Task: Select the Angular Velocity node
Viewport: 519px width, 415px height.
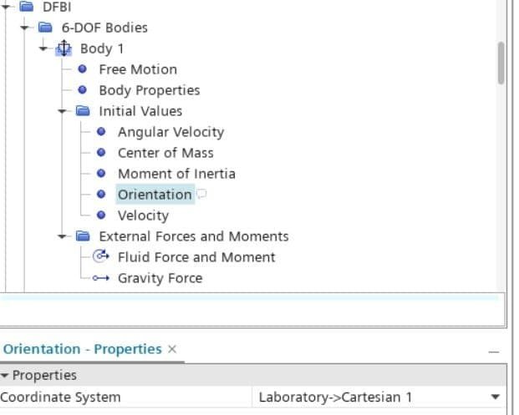Action: point(170,132)
